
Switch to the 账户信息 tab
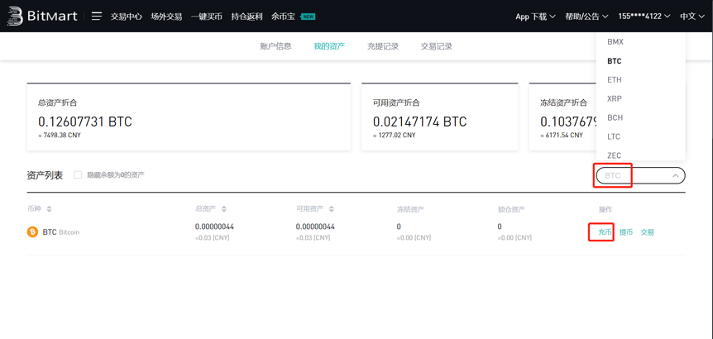coord(275,46)
